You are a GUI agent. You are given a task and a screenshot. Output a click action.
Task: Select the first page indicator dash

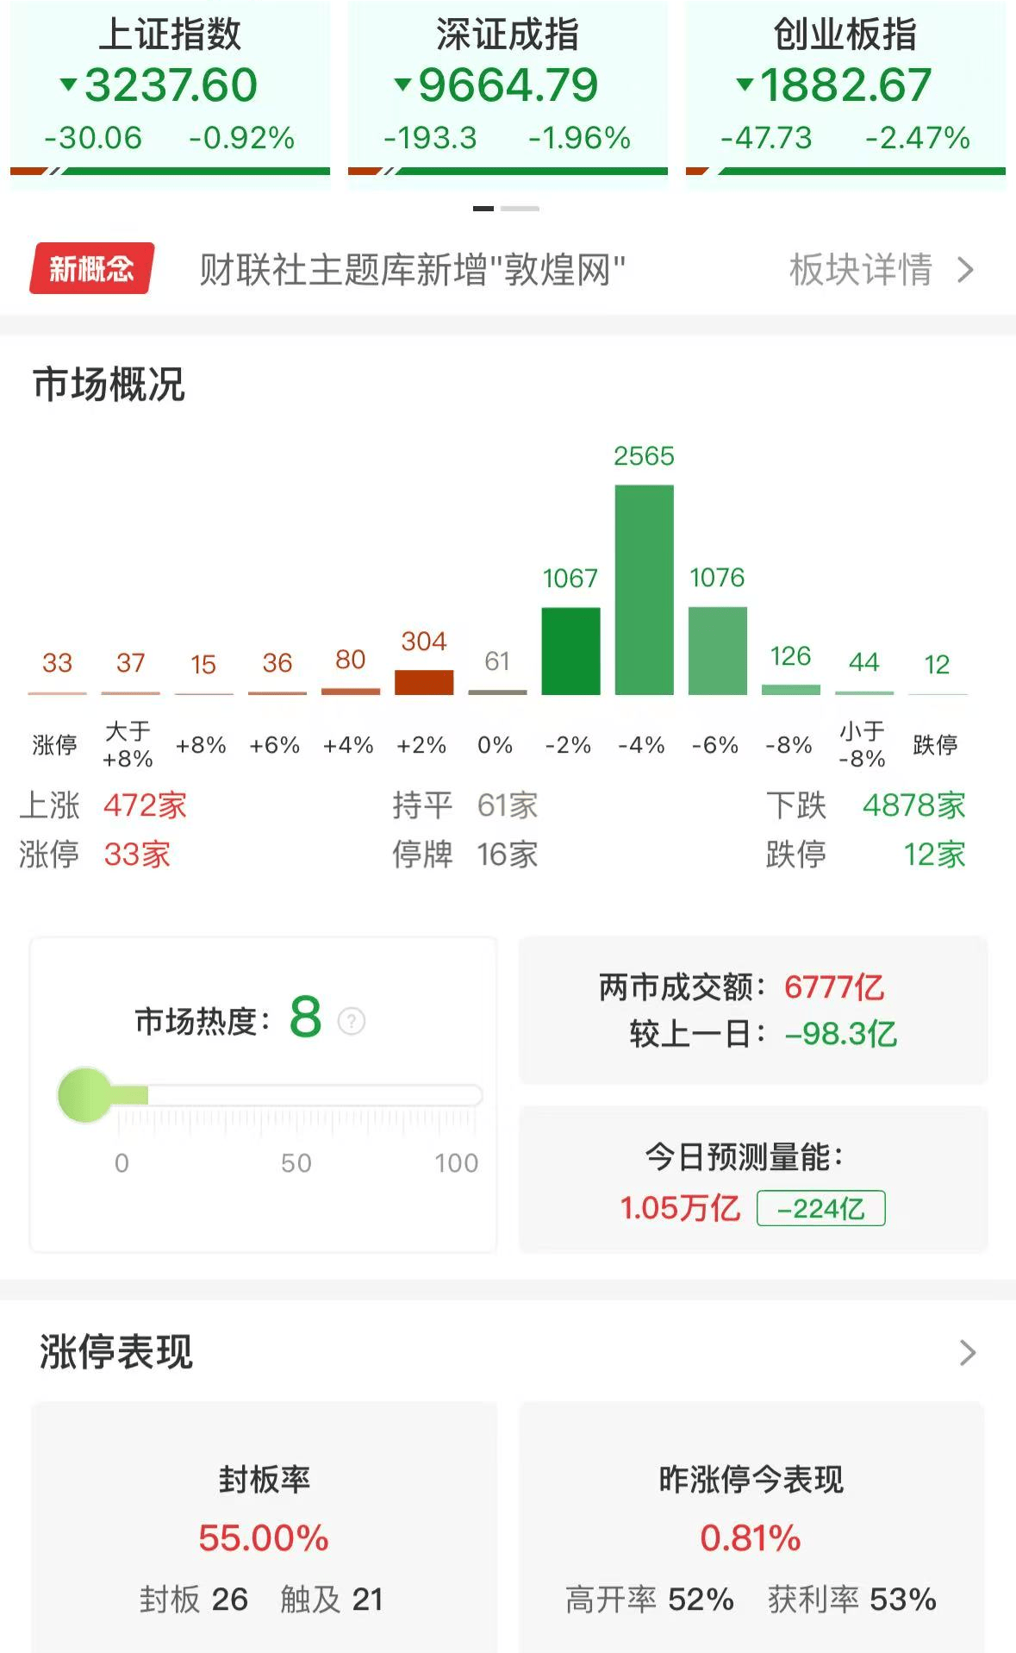(483, 209)
